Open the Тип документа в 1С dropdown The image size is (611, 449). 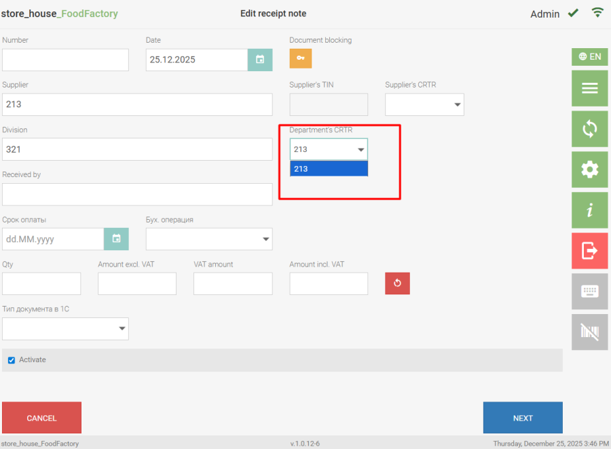[65, 329]
